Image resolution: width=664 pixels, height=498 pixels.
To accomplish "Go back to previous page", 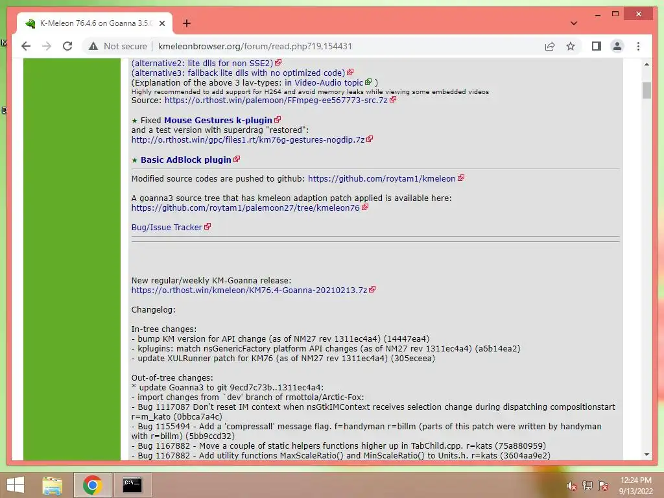I will coord(26,46).
